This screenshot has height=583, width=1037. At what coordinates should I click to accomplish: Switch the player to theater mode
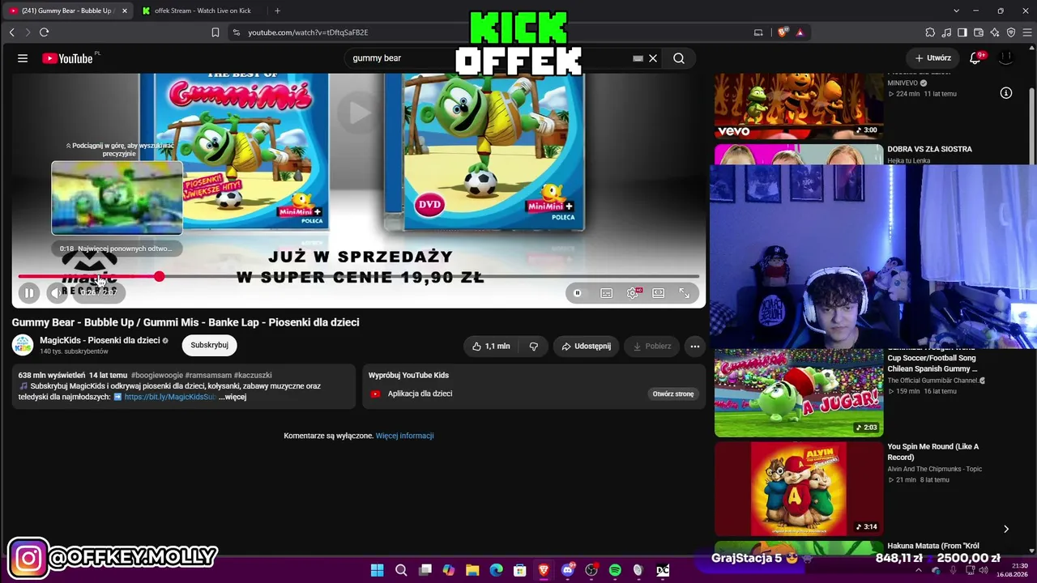659,293
